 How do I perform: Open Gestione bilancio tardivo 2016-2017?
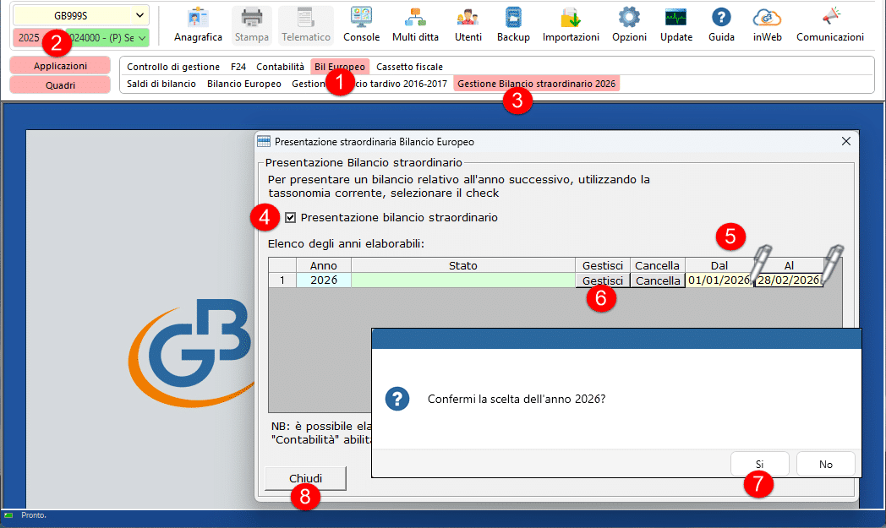click(x=369, y=84)
